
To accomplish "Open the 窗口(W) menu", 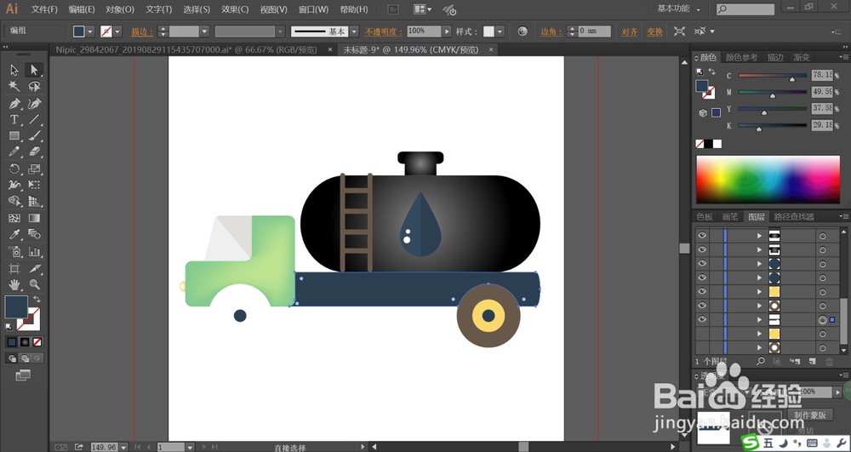I will 313,9.
